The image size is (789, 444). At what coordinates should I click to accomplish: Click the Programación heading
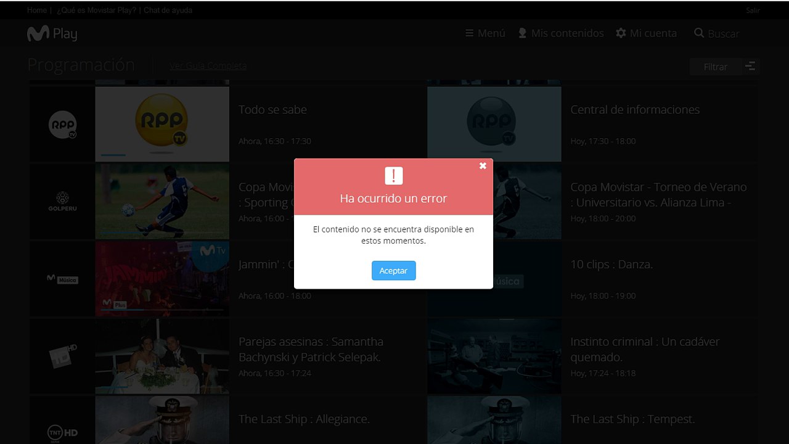(x=81, y=65)
